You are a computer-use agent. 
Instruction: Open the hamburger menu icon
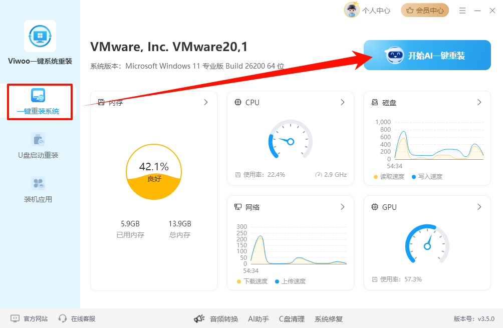pos(462,11)
